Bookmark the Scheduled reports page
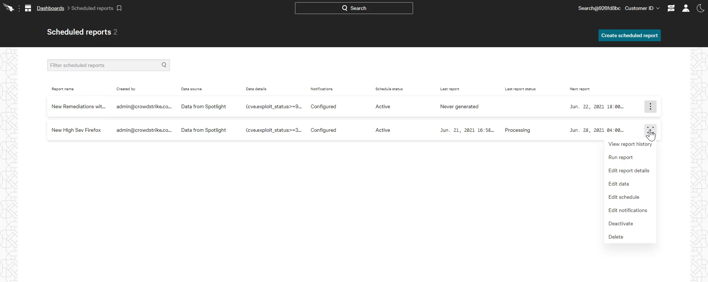The width and height of the screenshot is (708, 282). click(119, 8)
